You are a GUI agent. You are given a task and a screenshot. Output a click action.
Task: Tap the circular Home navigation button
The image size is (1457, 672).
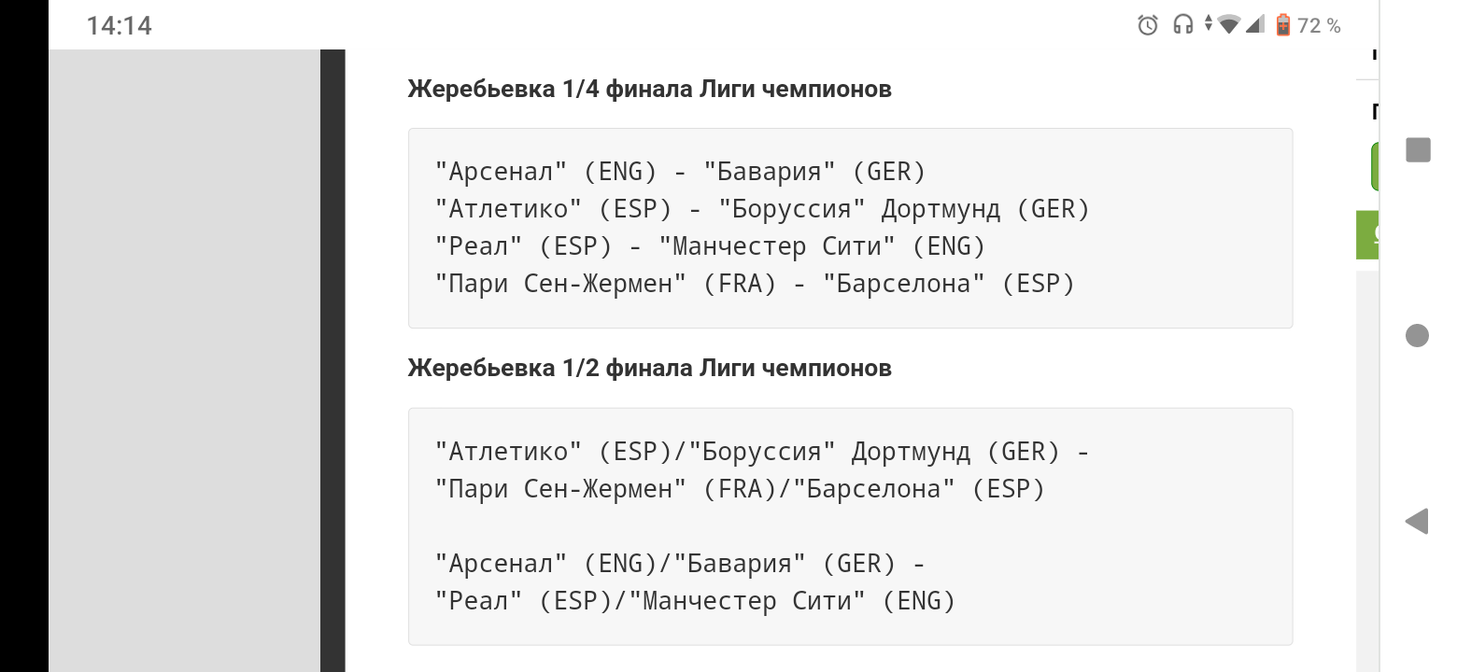[1417, 334]
